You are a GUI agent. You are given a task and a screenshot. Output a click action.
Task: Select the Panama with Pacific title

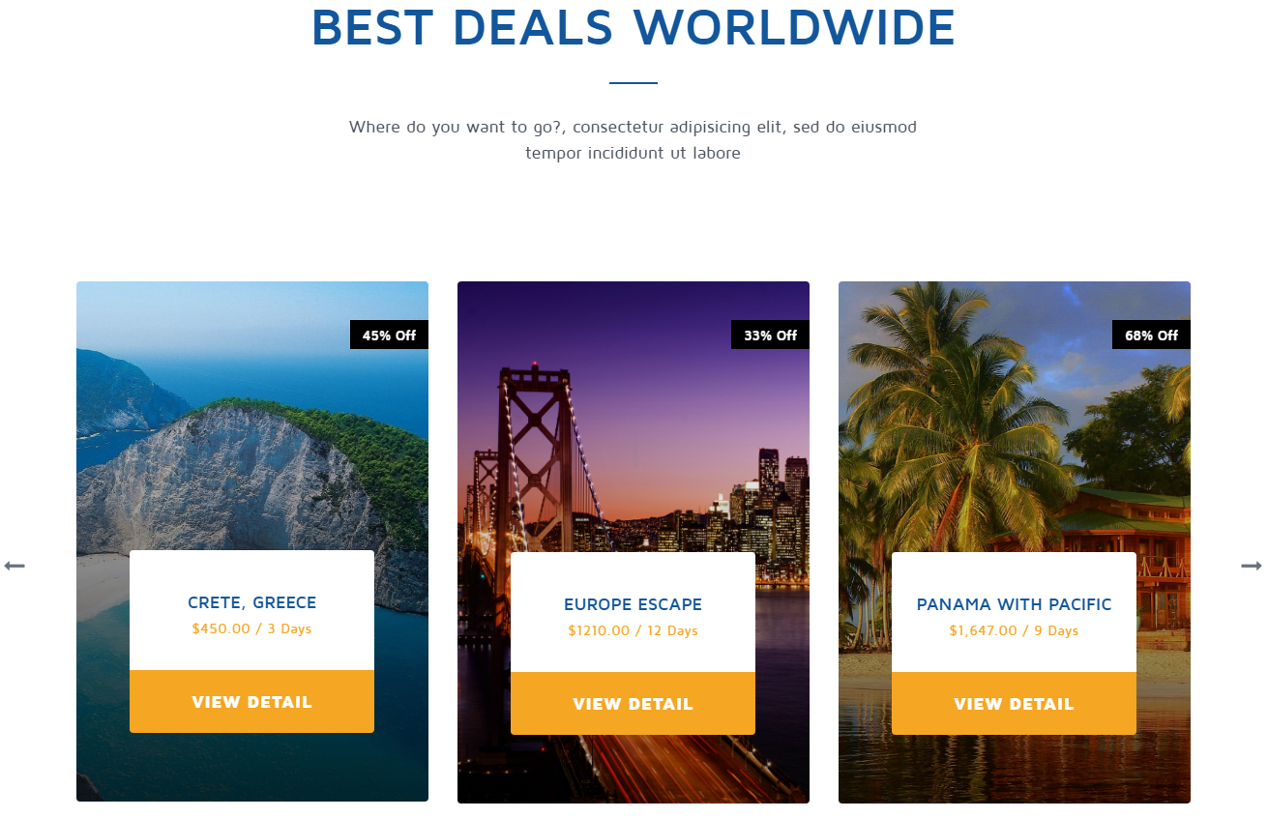point(1014,604)
